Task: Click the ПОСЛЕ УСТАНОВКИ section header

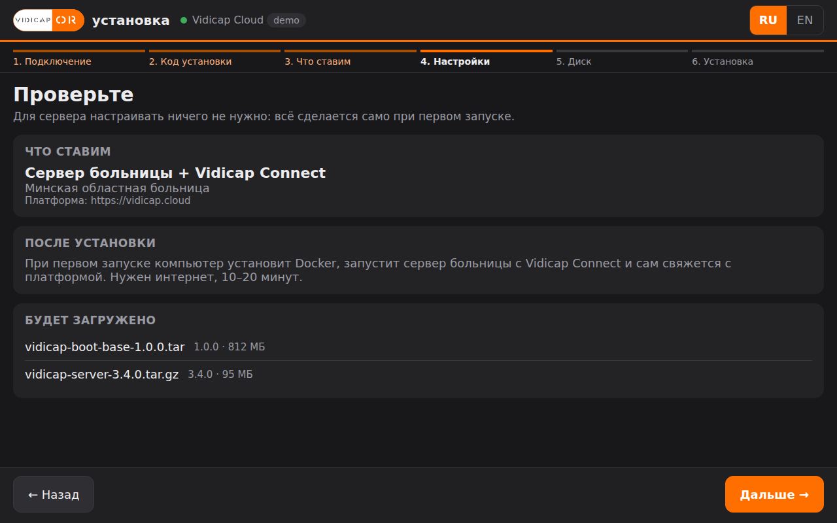Action: (x=90, y=243)
